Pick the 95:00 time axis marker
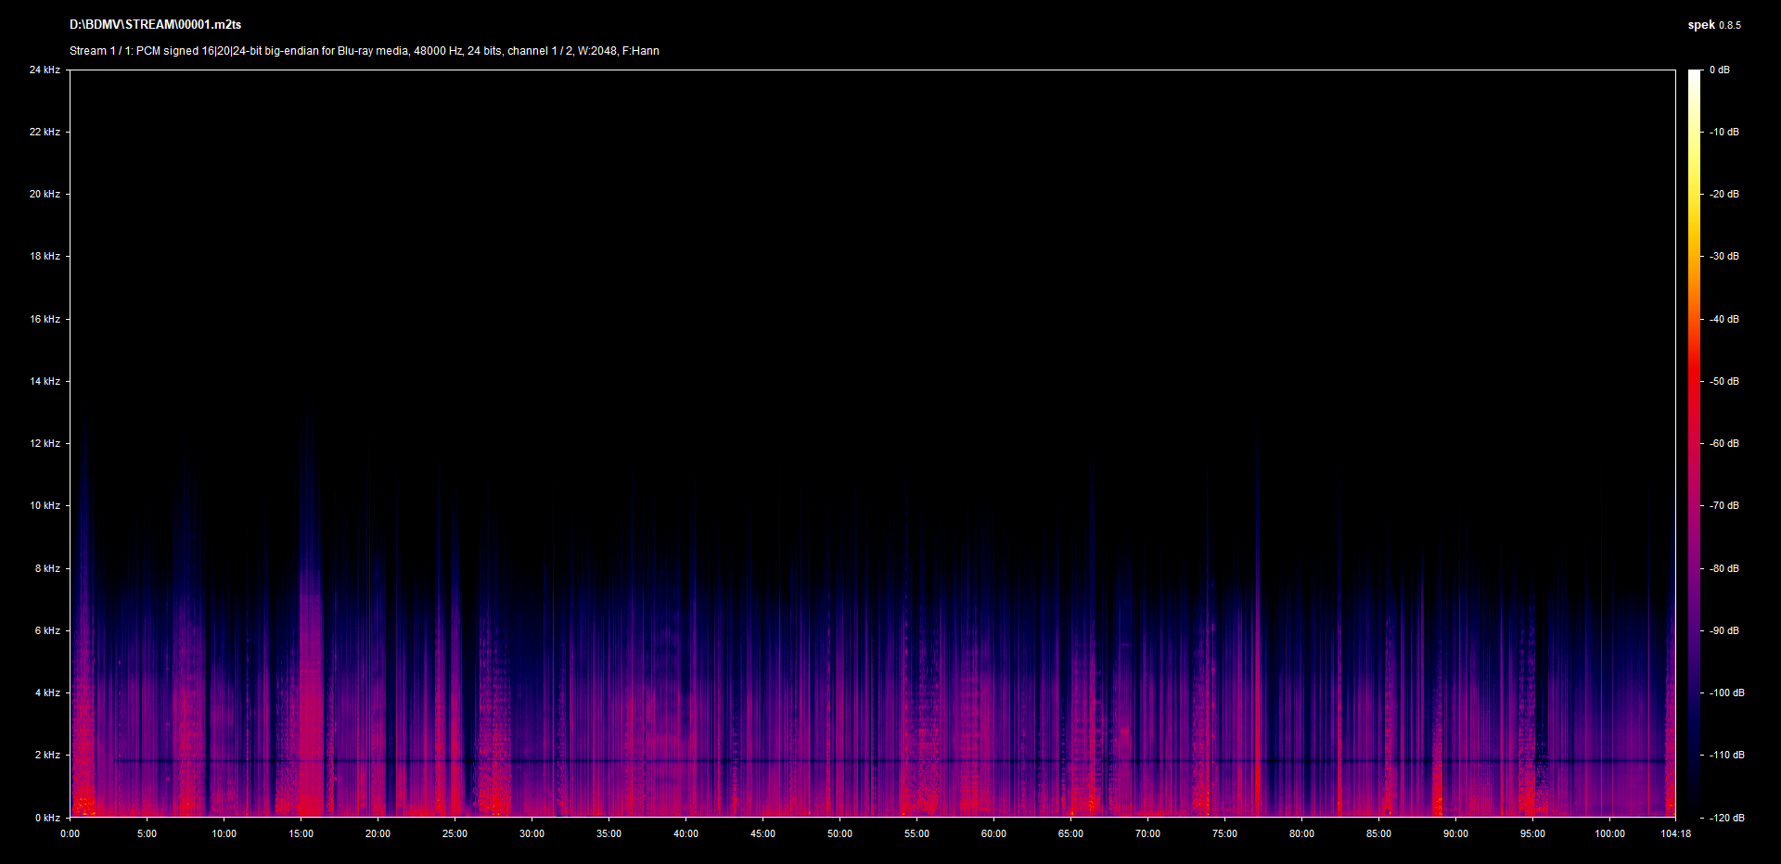Screen dimensions: 1781x864 (x=1532, y=833)
